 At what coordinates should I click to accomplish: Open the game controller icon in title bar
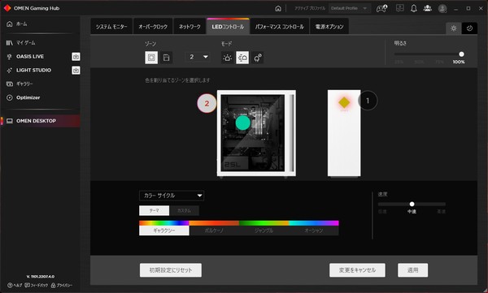[x=381, y=8]
